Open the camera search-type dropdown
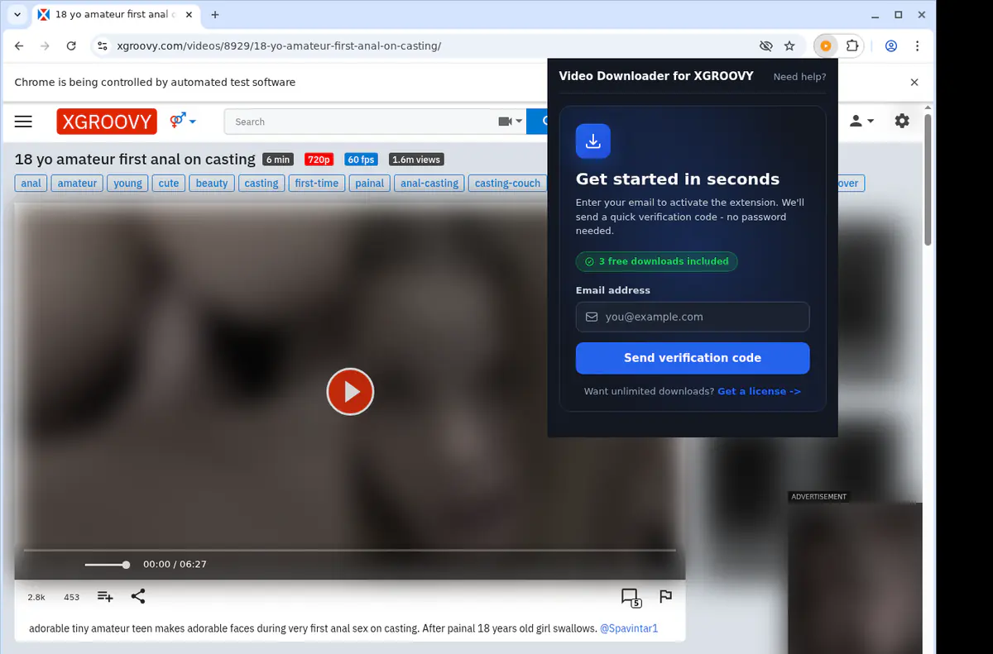This screenshot has width=993, height=654. (x=511, y=122)
